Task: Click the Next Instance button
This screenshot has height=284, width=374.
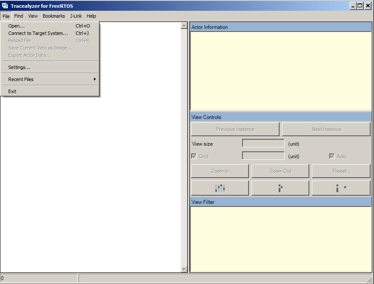Action: (x=326, y=129)
